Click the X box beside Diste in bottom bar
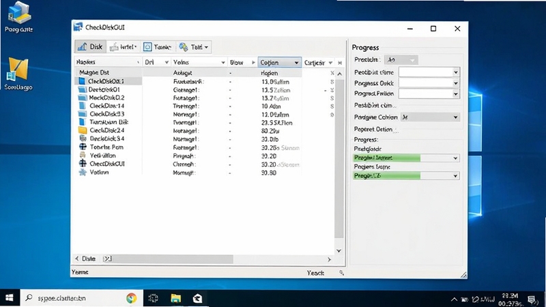This screenshot has width=546, height=307. click(x=107, y=259)
